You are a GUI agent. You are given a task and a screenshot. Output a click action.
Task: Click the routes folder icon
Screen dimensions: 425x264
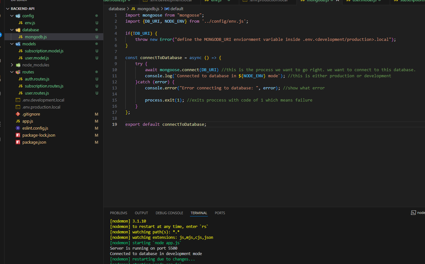click(18, 72)
